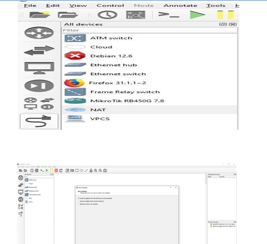Viewport: 267px width, 244px height.
Task: Click the large Browse end devices monitor icon
Action: [x=39, y=68]
